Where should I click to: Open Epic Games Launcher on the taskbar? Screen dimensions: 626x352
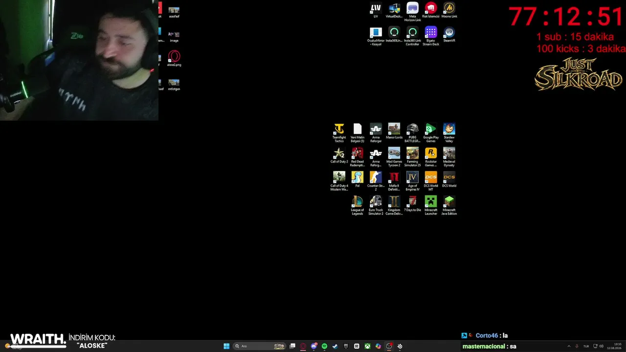(x=346, y=346)
